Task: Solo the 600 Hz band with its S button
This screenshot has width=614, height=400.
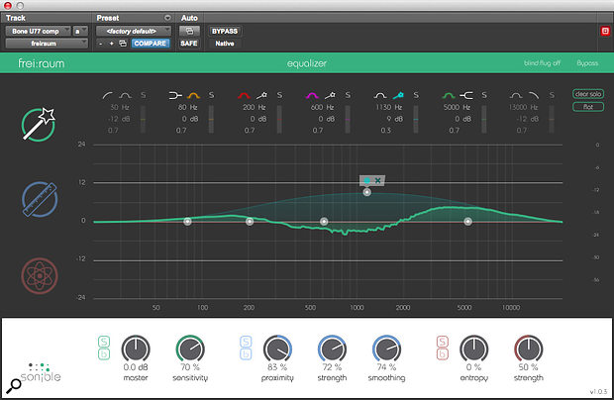Action: click(x=348, y=95)
